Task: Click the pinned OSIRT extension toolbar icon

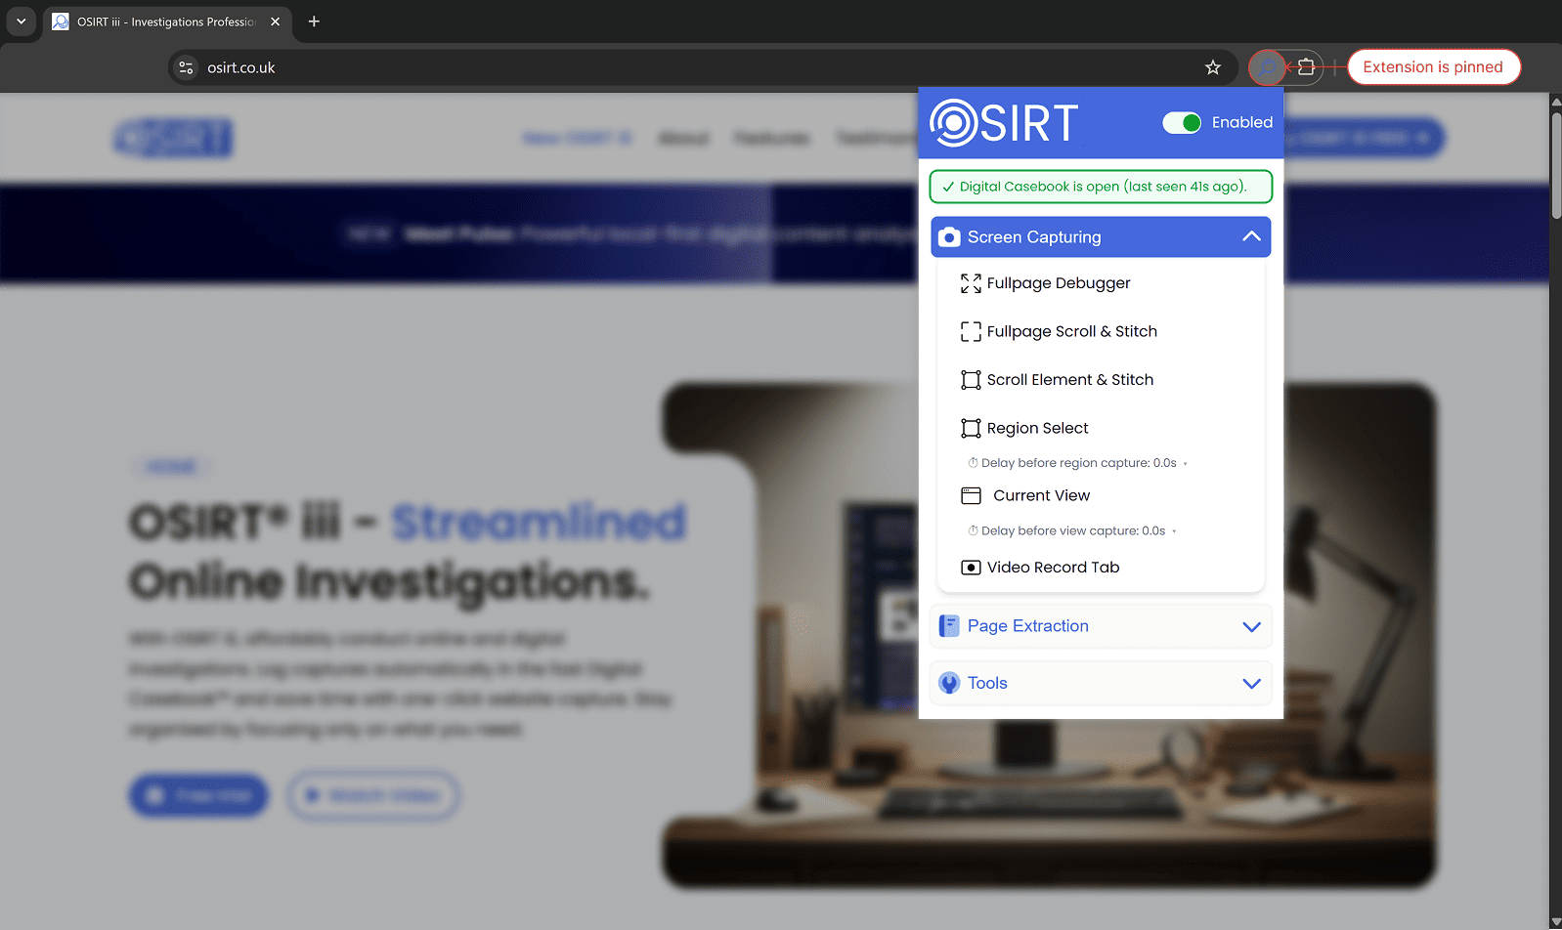Action: [x=1267, y=67]
